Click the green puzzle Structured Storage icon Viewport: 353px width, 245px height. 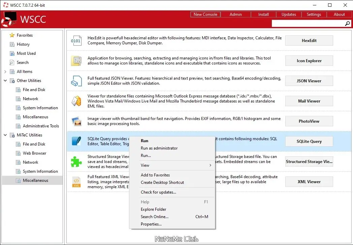coord(76,161)
